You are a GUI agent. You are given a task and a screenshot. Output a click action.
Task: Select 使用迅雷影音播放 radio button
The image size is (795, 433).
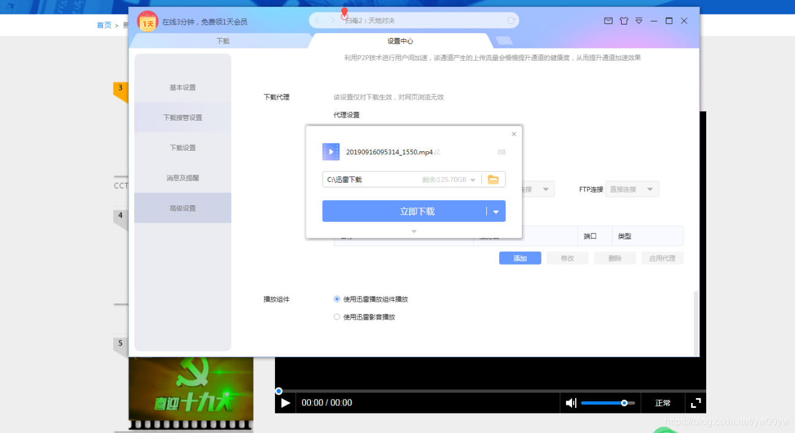pyautogui.click(x=337, y=317)
